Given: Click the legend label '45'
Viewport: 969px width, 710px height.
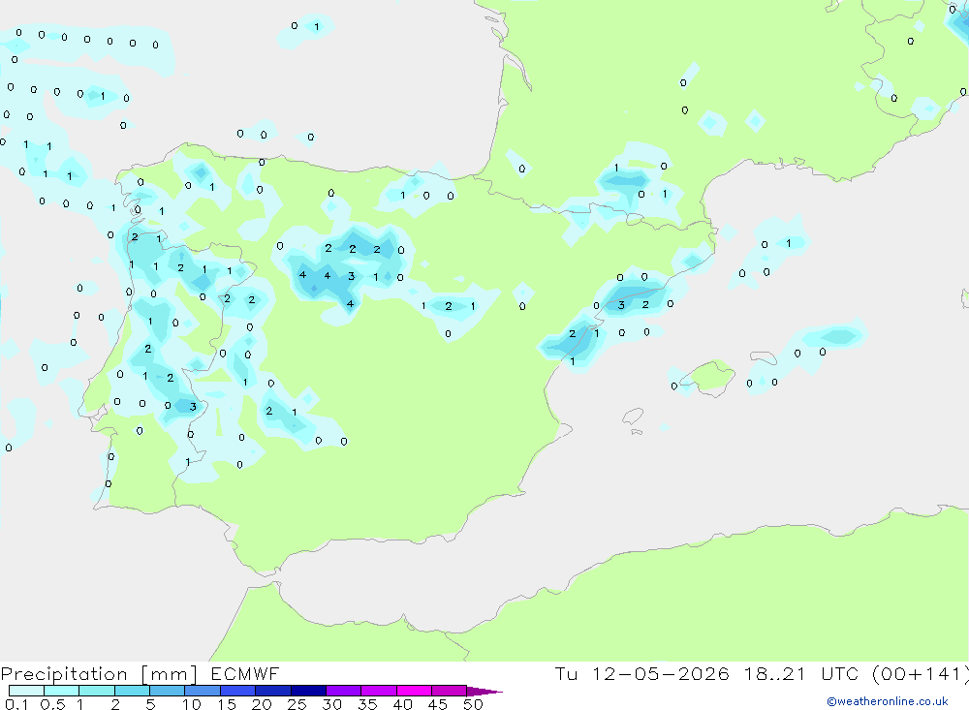Looking at the screenshot, I should [438, 704].
